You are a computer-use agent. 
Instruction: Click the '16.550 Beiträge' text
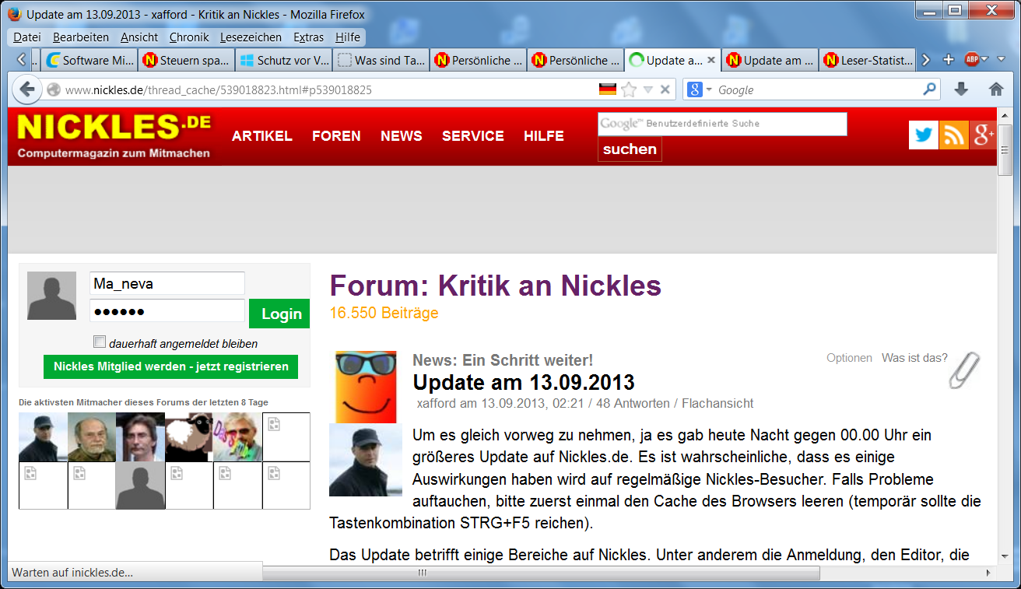[x=384, y=313]
